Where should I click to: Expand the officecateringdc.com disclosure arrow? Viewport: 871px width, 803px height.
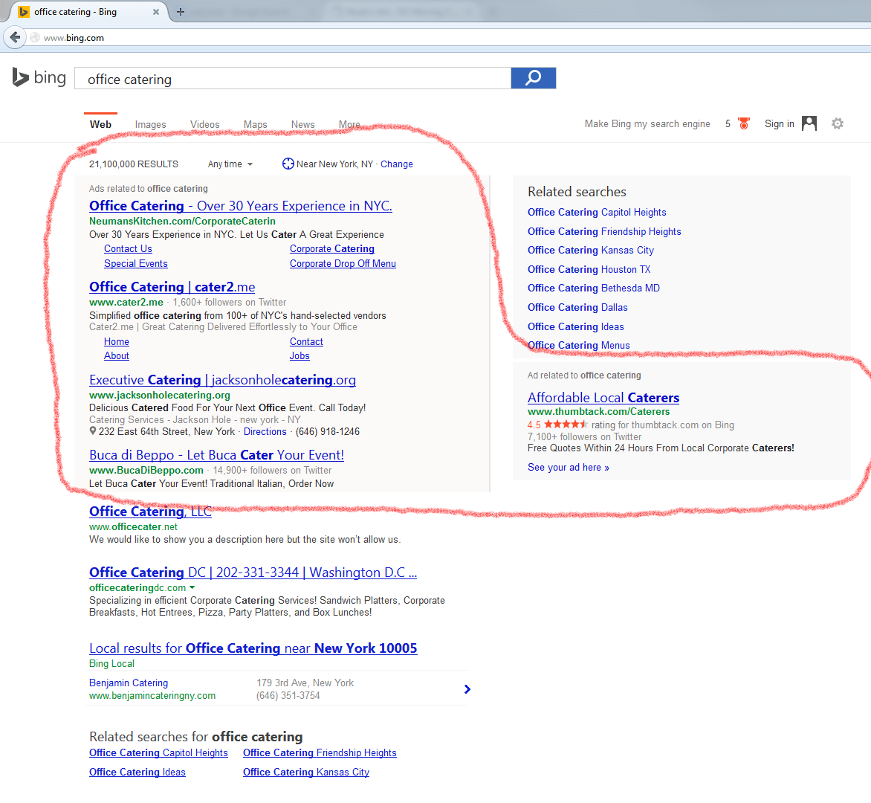click(x=192, y=588)
